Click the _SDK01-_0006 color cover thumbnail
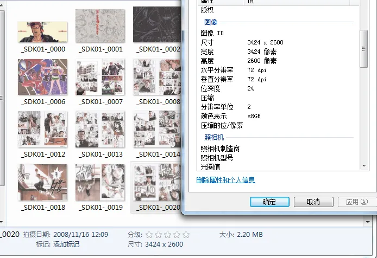Image resolution: width=377 pixels, height=258 pixels. [x=42, y=77]
